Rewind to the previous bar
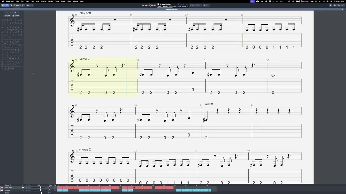Viewport: 346px width, 194px height. (146, 5)
